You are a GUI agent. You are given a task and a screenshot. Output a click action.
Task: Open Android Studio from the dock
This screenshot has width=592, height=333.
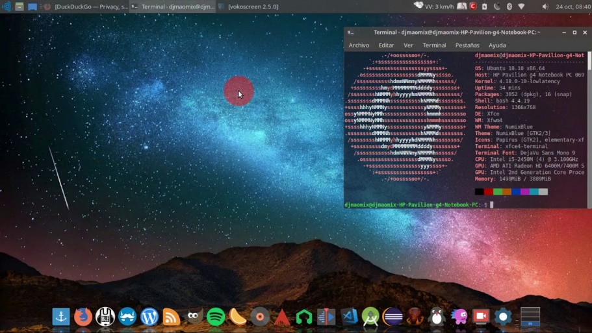click(x=370, y=317)
